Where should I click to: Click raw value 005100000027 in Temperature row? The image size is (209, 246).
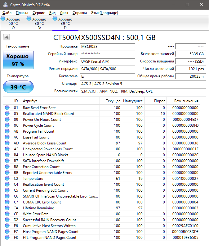185,179
